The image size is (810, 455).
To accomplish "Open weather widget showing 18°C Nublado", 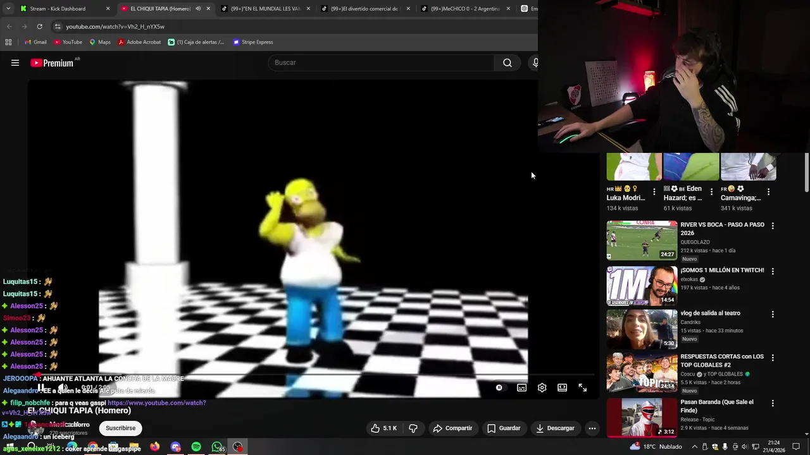I will pos(656,447).
